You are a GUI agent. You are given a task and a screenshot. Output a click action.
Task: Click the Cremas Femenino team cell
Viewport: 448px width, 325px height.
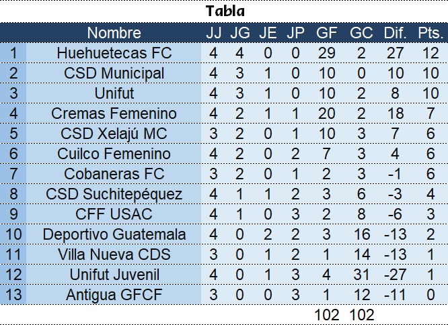coord(114,113)
